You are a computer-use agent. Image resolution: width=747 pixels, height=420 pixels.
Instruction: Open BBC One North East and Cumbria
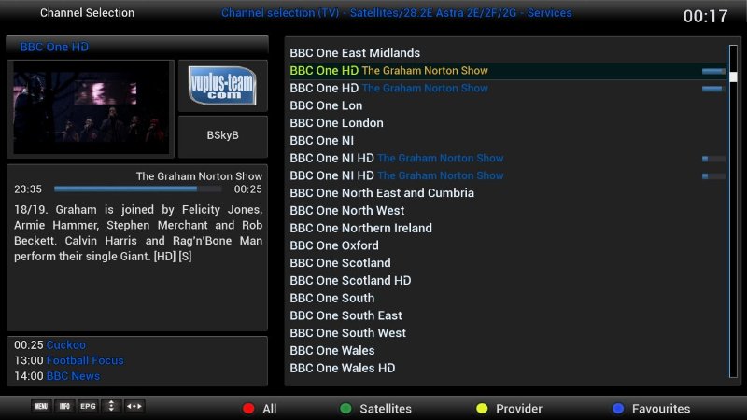[x=382, y=193]
